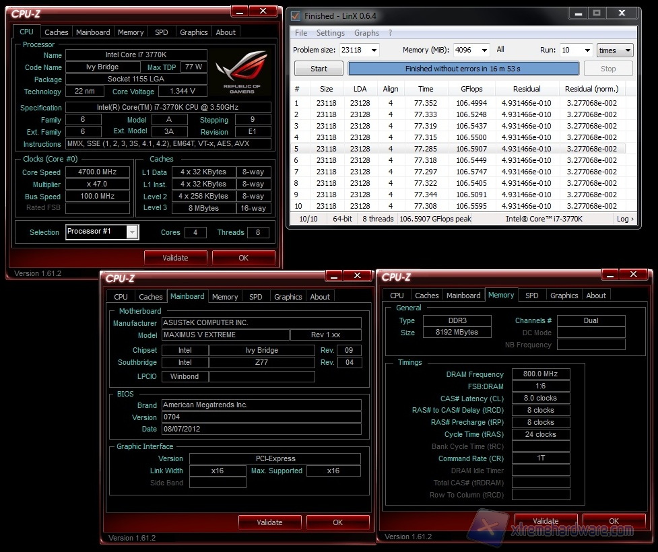Sort results by the GFlops column header
This screenshot has width=658, height=552.
click(x=471, y=89)
